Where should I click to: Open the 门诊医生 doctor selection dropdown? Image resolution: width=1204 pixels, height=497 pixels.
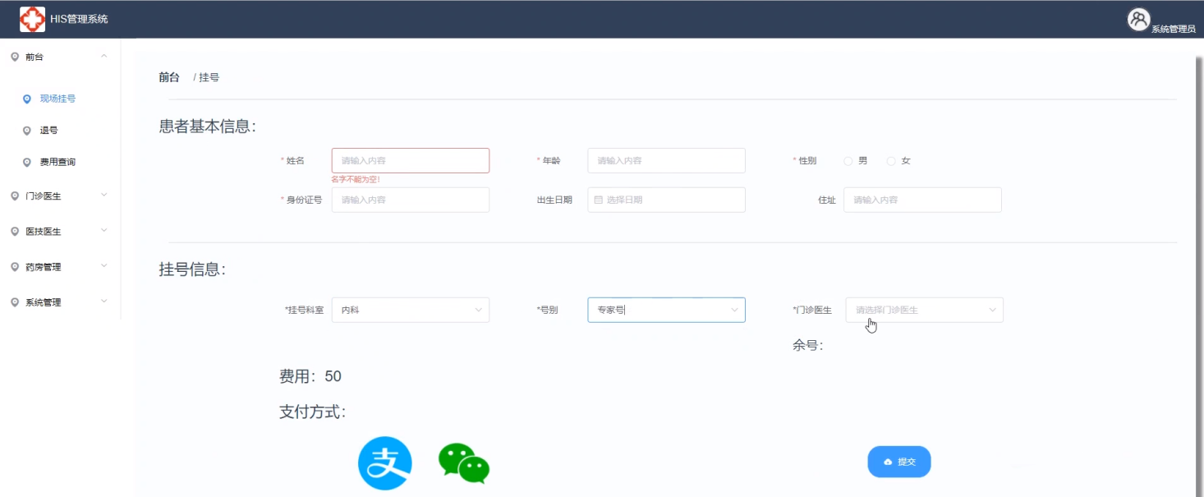click(x=924, y=310)
